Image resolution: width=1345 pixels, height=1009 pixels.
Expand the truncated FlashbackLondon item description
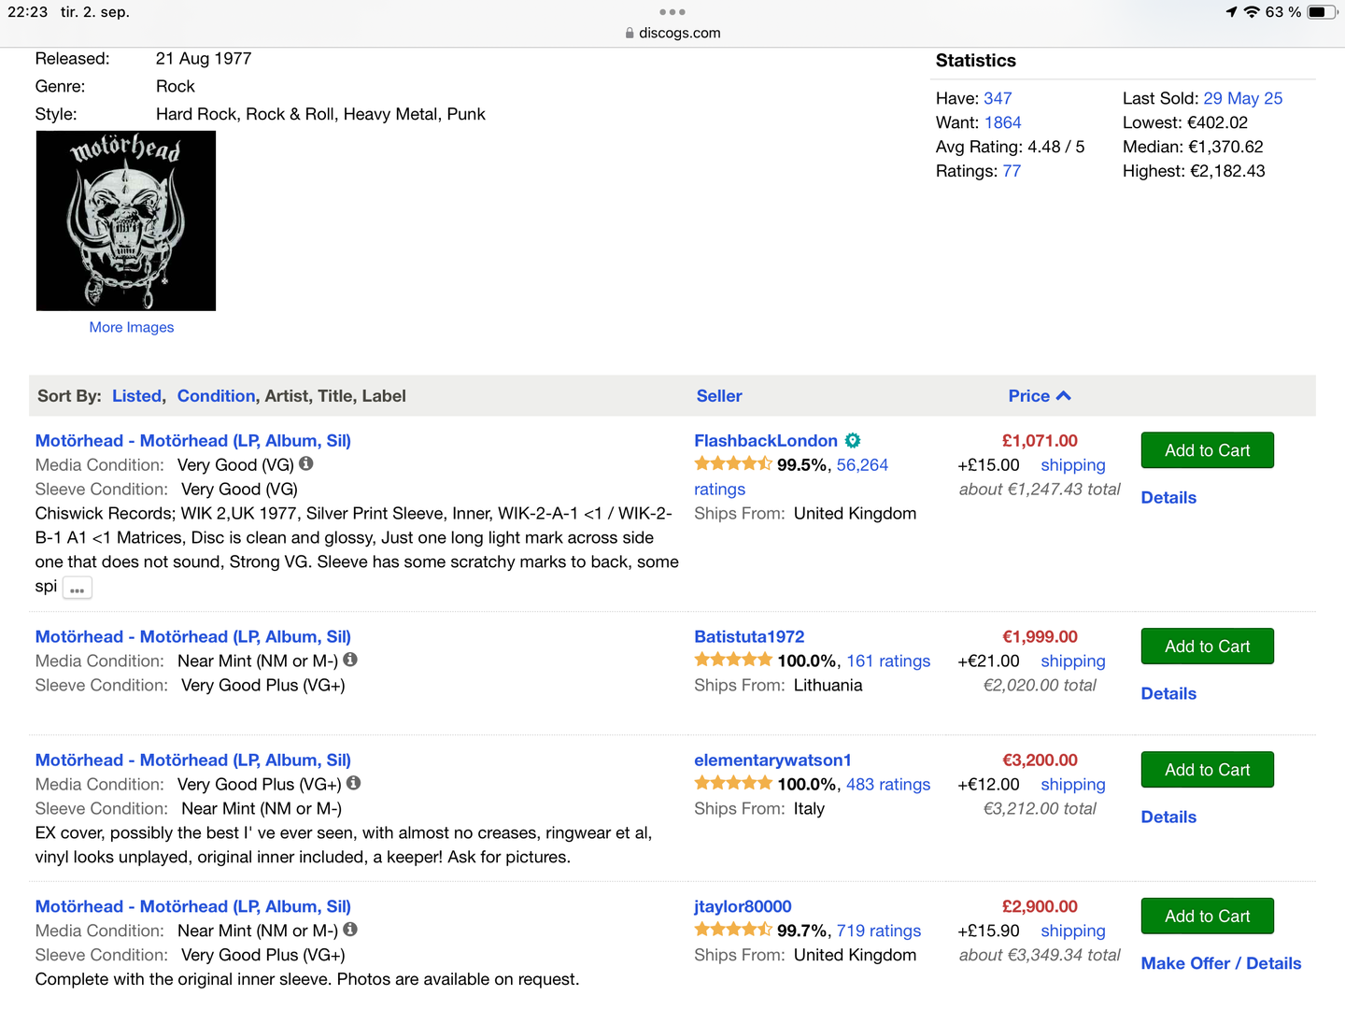click(77, 589)
